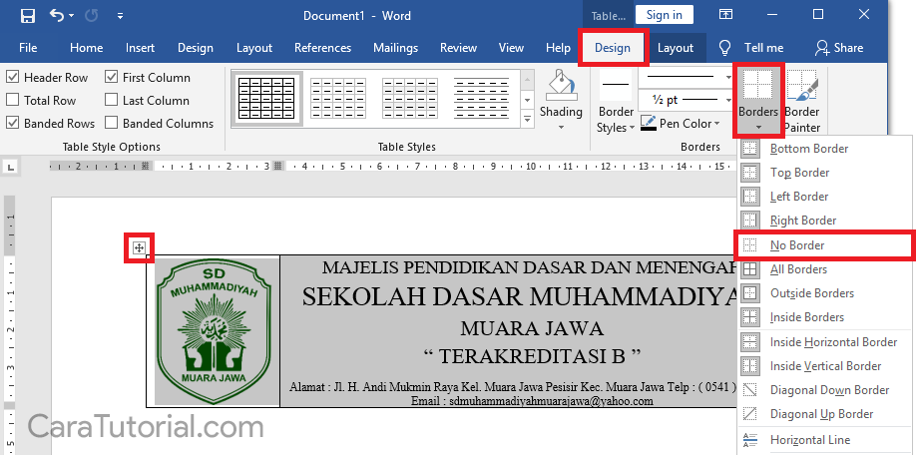Click the Borders grid icon button
Viewport: 921px width, 455px height.
(x=758, y=86)
